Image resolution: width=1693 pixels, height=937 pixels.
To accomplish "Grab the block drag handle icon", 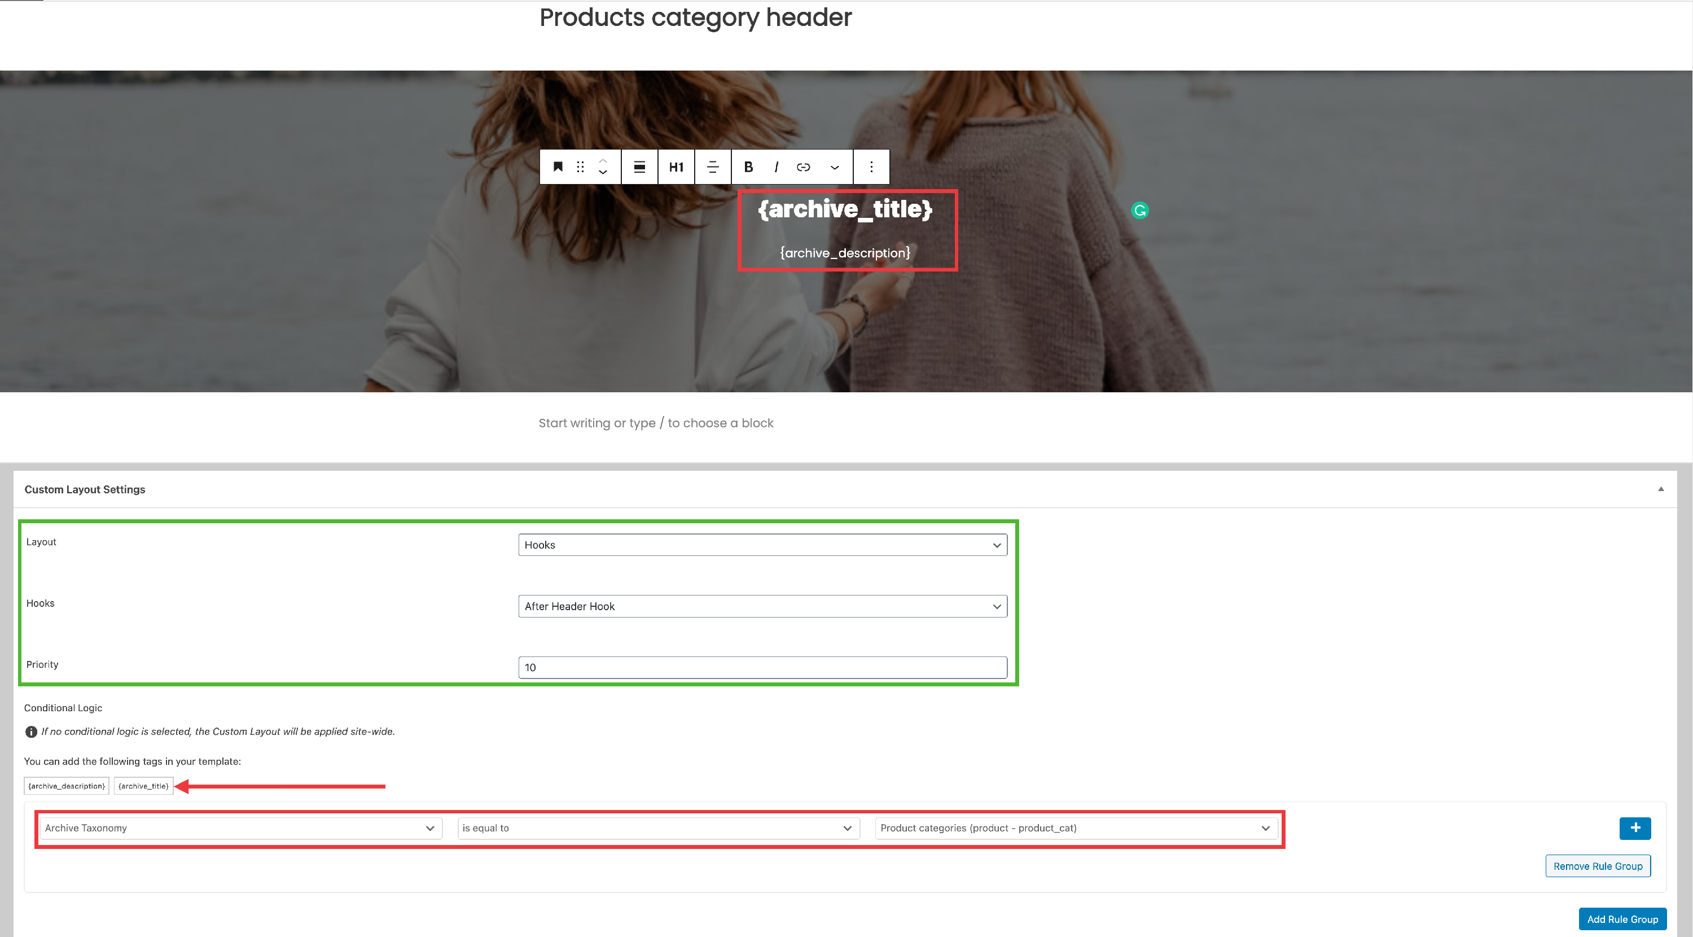I will click(580, 167).
